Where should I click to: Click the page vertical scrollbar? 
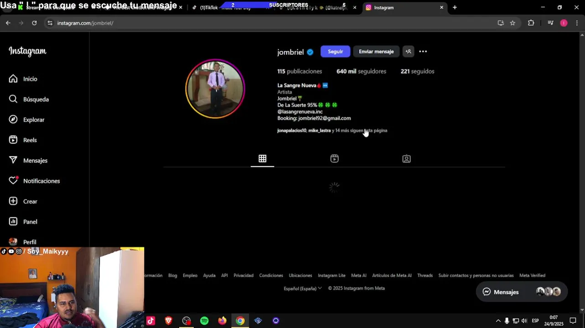(x=582, y=171)
